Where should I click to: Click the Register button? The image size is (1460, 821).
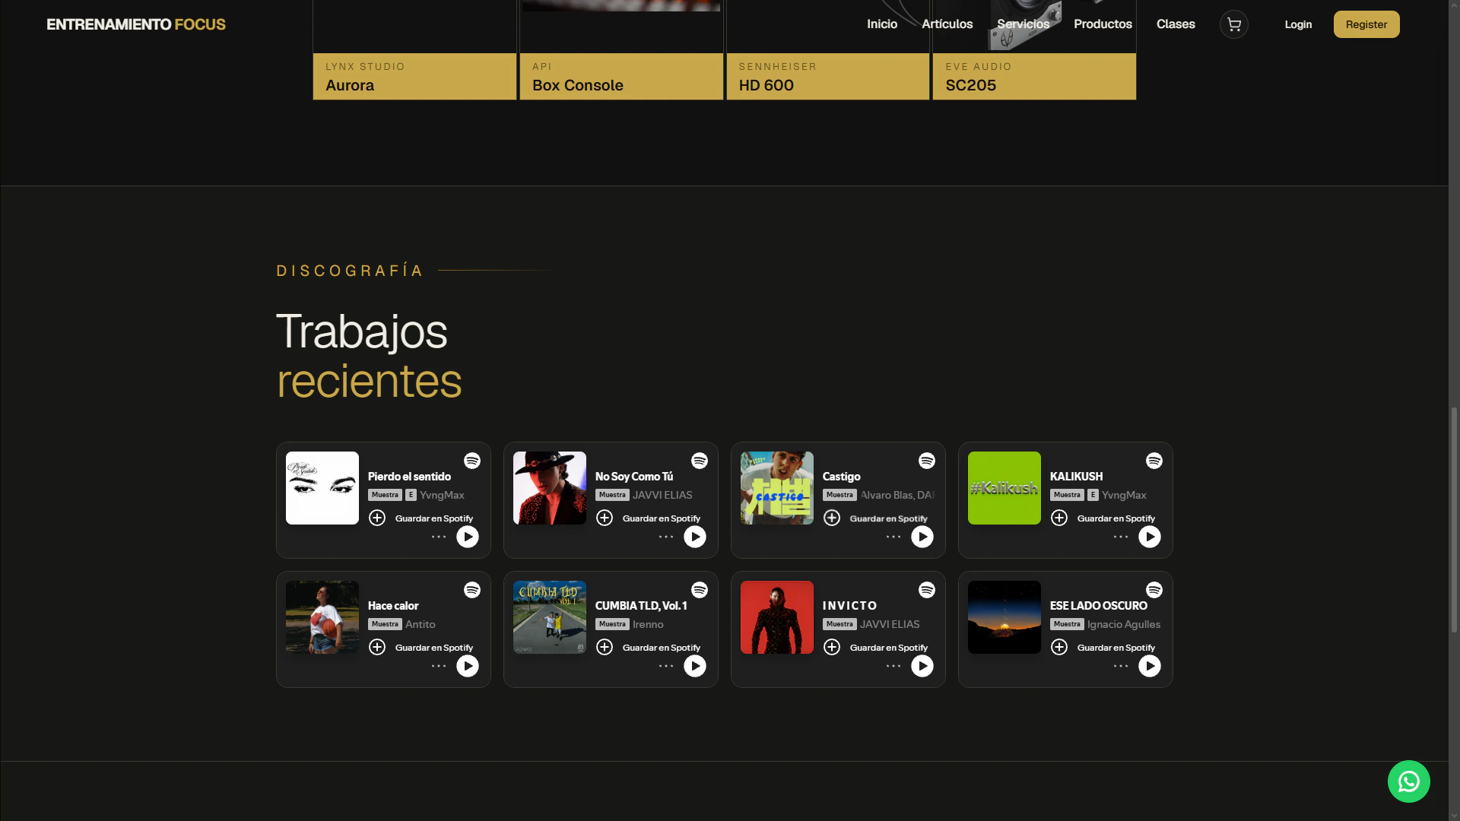click(1366, 24)
